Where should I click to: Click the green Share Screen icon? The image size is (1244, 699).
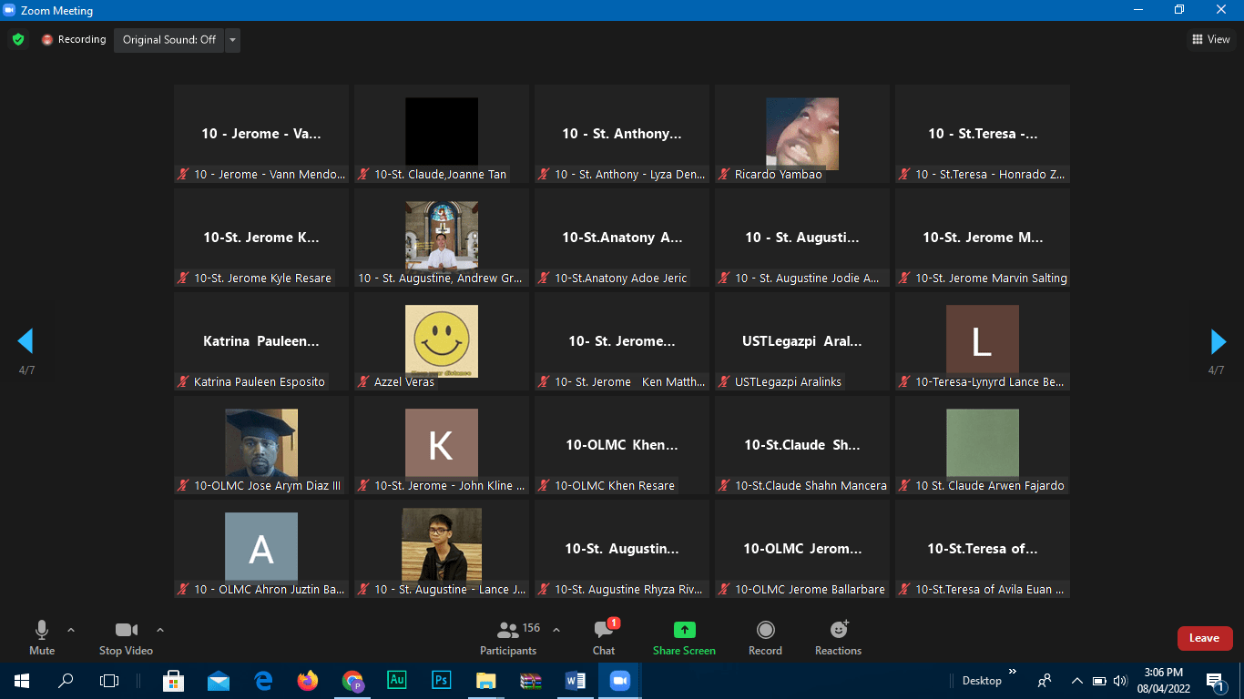click(684, 630)
